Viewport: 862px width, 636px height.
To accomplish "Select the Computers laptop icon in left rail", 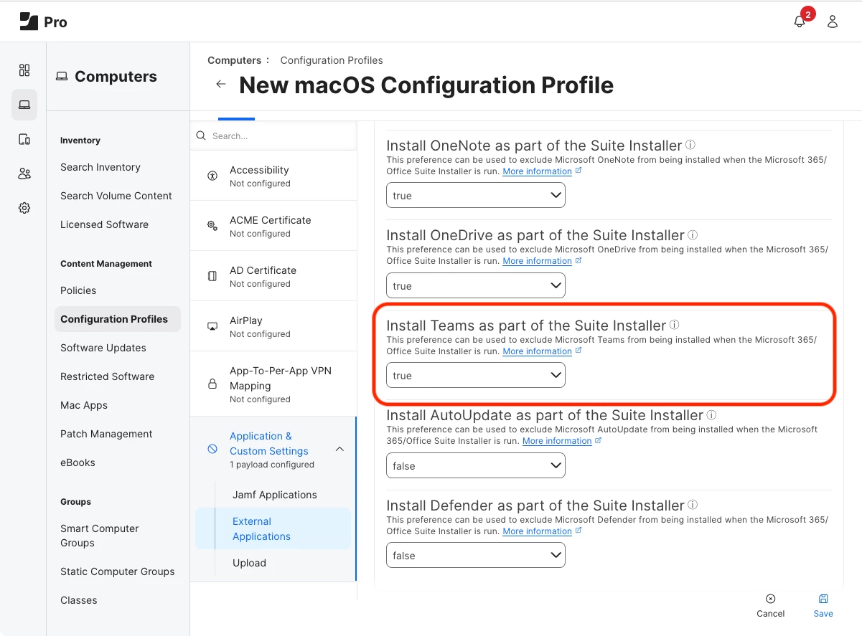I will (x=24, y=105).
